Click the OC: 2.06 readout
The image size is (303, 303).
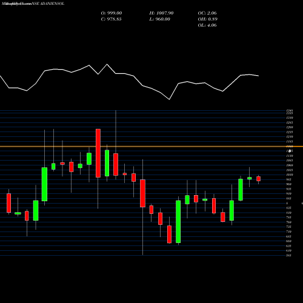(207, 13)
